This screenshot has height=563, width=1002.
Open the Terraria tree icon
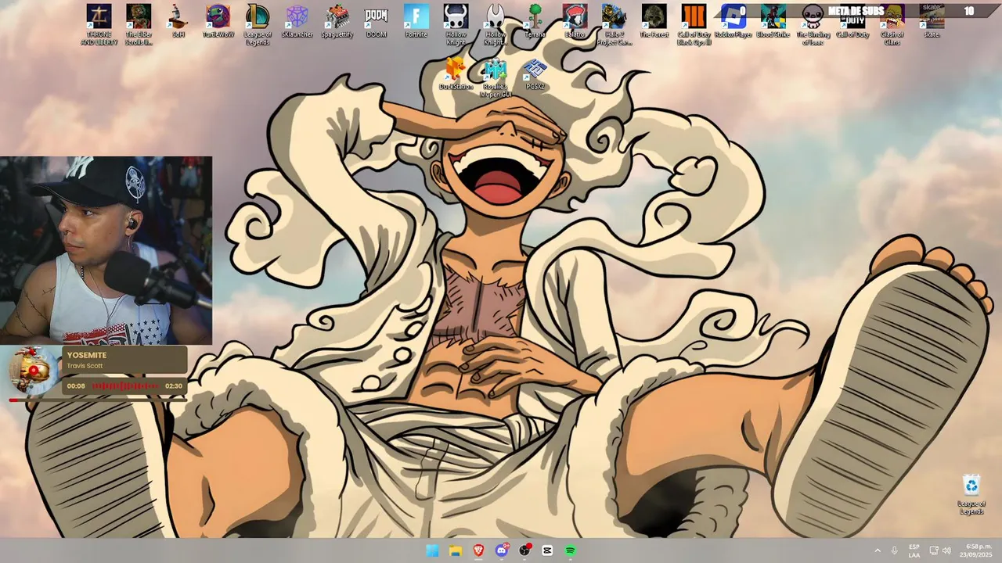pyautogui.click(x=535, y=21)
